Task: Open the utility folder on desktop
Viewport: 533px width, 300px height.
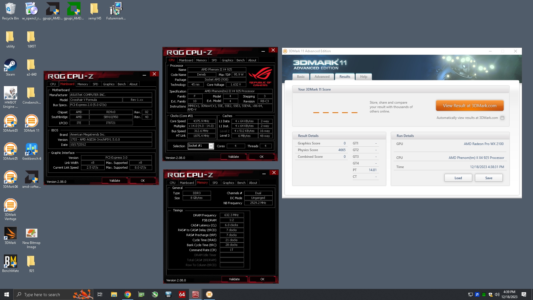Action: 10,39
